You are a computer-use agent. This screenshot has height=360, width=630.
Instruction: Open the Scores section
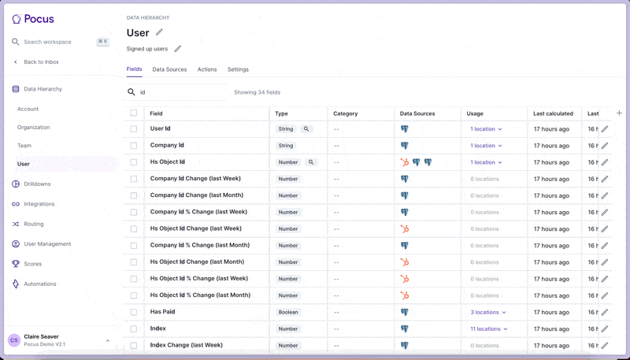32,264
